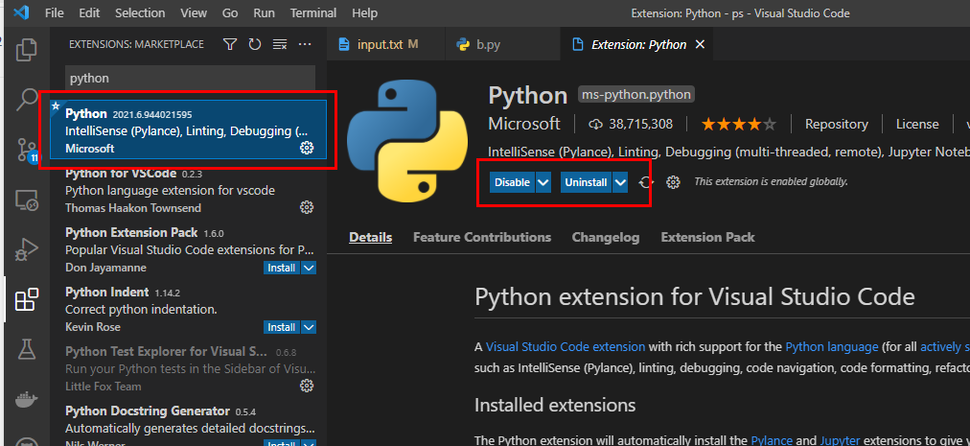This screenshot has width=970, height=446.
Task: Open the Docker view in activity bar
Action: click(x=27, y=400)
